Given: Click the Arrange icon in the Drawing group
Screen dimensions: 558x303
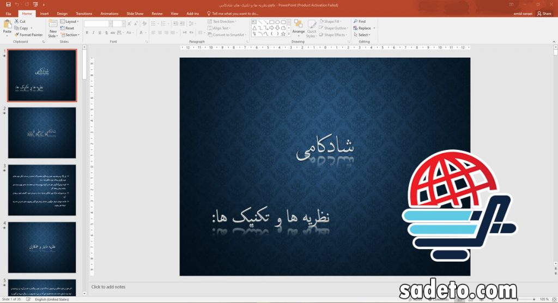Looking at the screenshot, I should (298, 24).
